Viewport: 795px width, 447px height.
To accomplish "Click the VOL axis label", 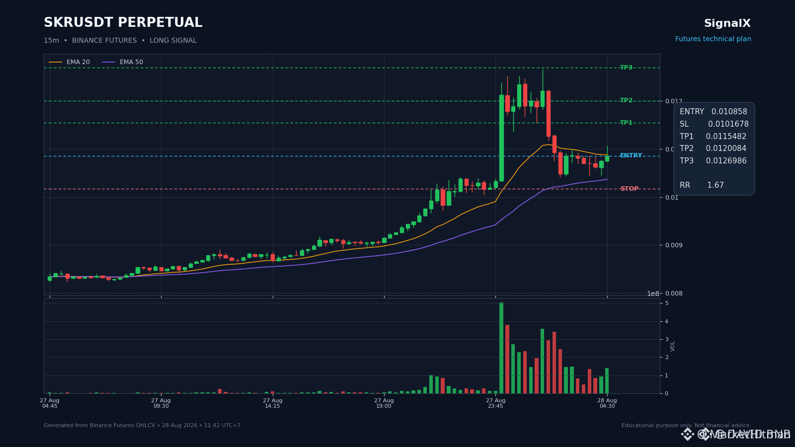I will pos(673,346).
